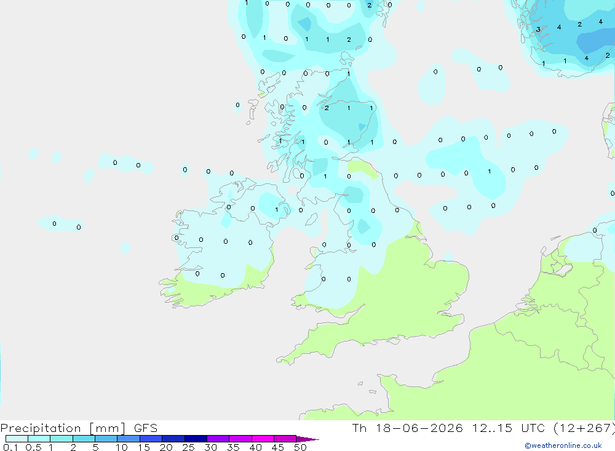Click the '40' legend tick label
The width and height of the screenshot is (615, 451).
click(x=255, y=447)
